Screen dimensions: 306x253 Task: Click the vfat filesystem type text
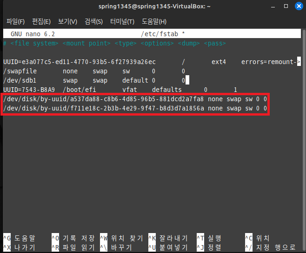[130, 90]
